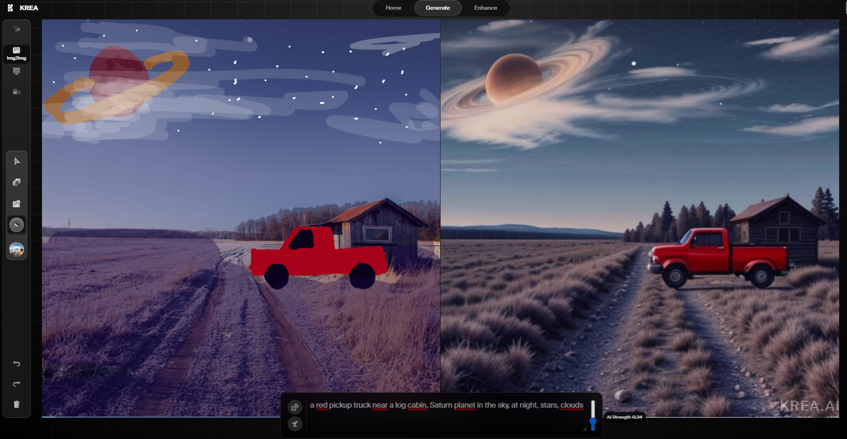The width and height of the screenshot is (847, 439).
Task: Choose the pointer selection tool
Action: (x=17, y=161)
